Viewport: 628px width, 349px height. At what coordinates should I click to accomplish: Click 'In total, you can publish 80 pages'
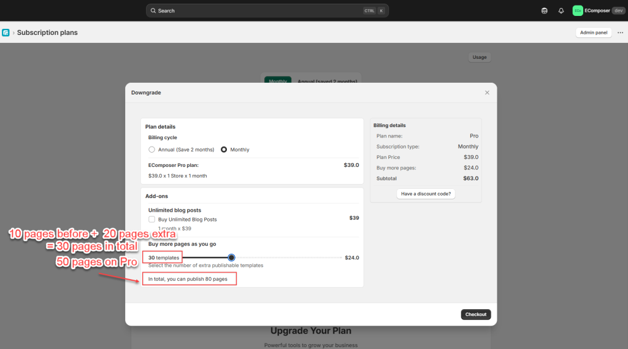click(188, 279)
